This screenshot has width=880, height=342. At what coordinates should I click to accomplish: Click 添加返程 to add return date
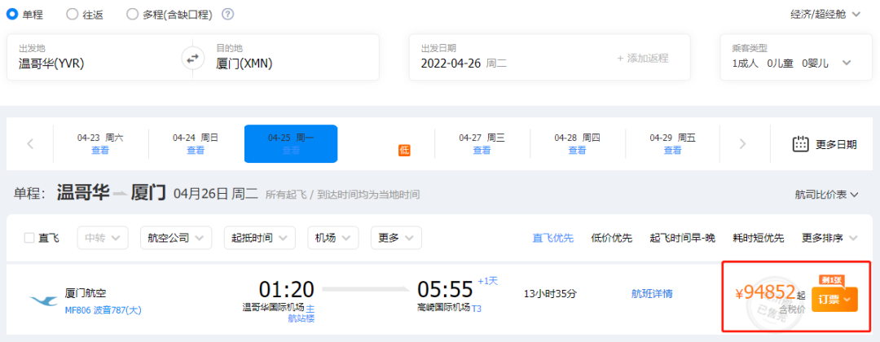click(642, 58)
